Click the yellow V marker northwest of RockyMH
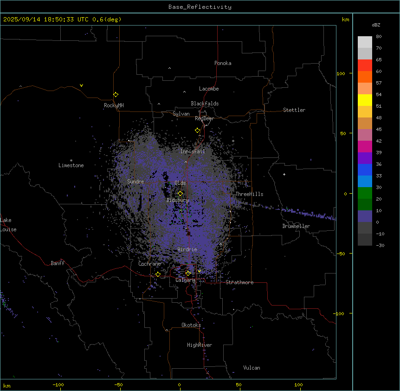Viewport: 400px width, 391px height. click(x=81, y=85)
